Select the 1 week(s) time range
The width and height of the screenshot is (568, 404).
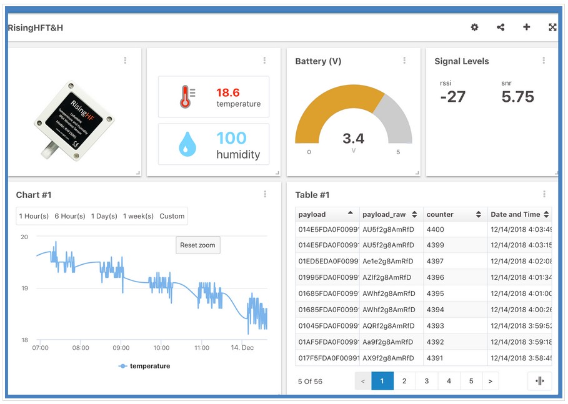tap(138, 216)
